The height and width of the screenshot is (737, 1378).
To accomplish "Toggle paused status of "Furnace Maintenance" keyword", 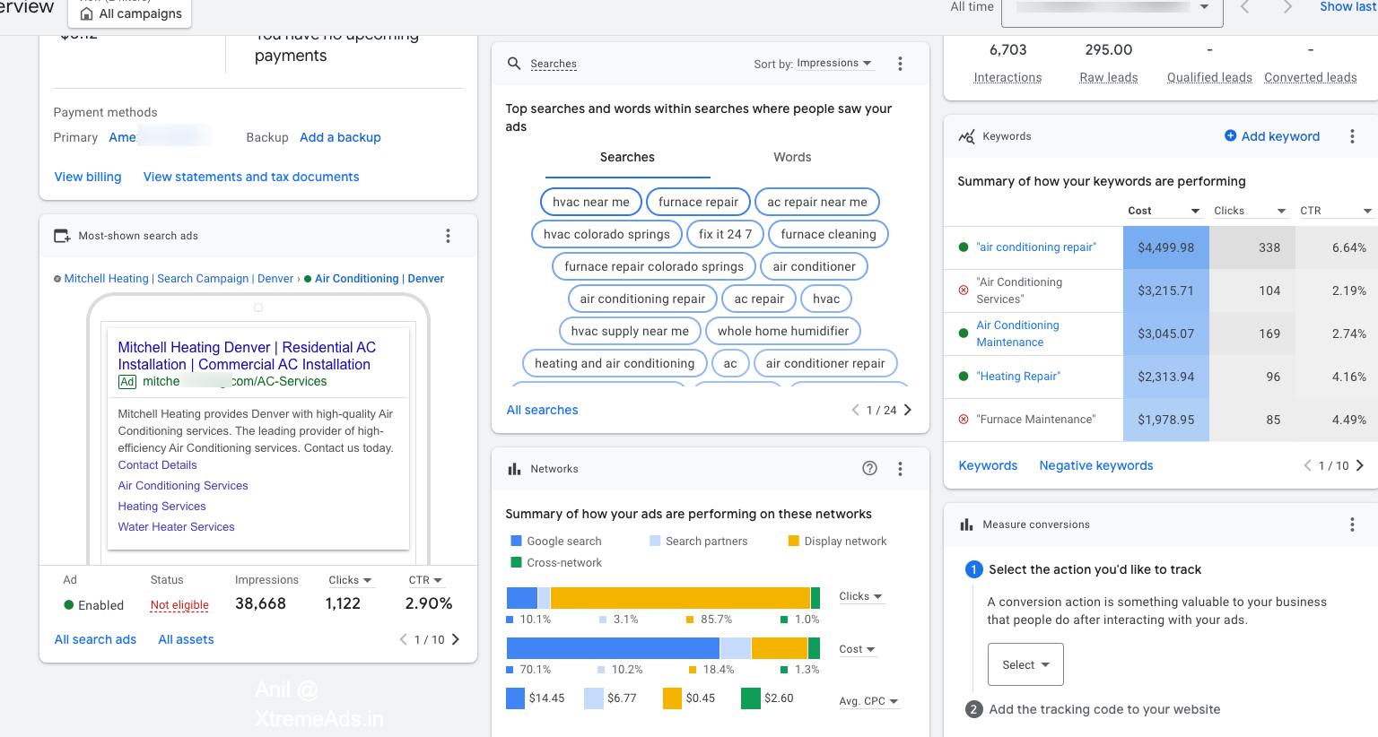I will click(964, 420).
